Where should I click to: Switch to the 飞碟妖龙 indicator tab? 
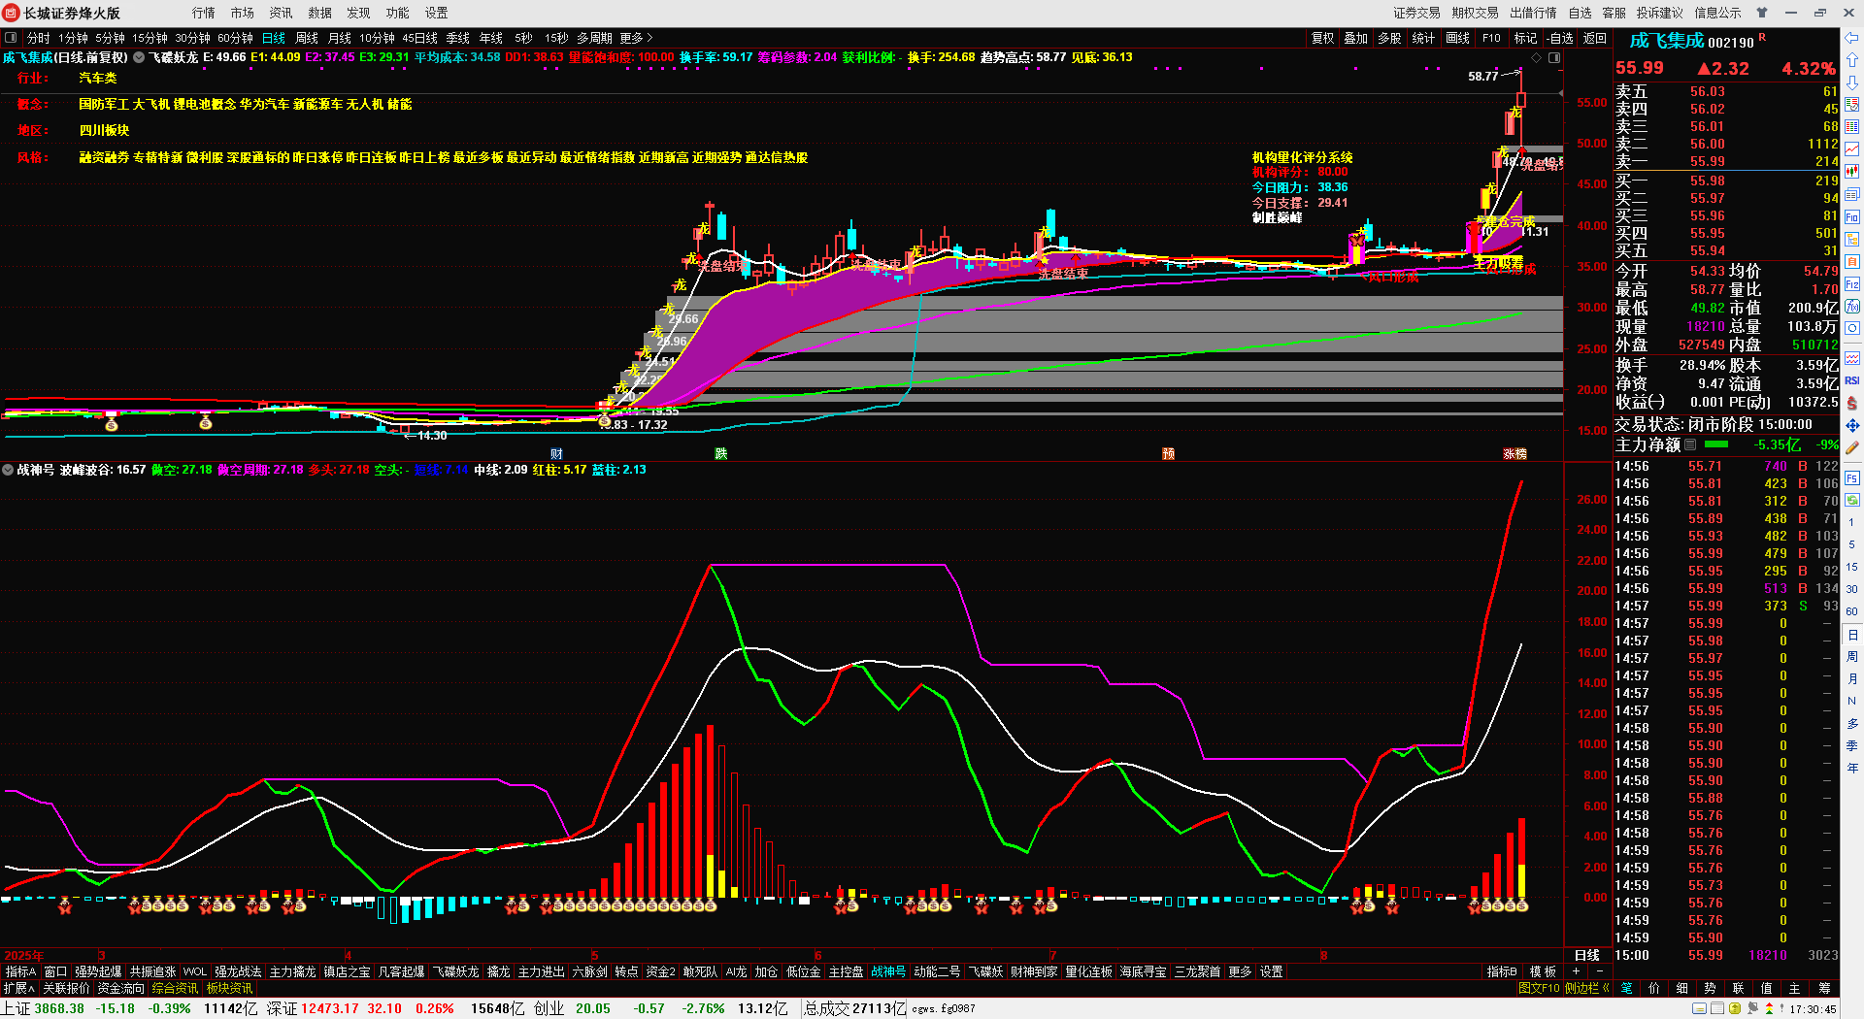pos(455,971)
